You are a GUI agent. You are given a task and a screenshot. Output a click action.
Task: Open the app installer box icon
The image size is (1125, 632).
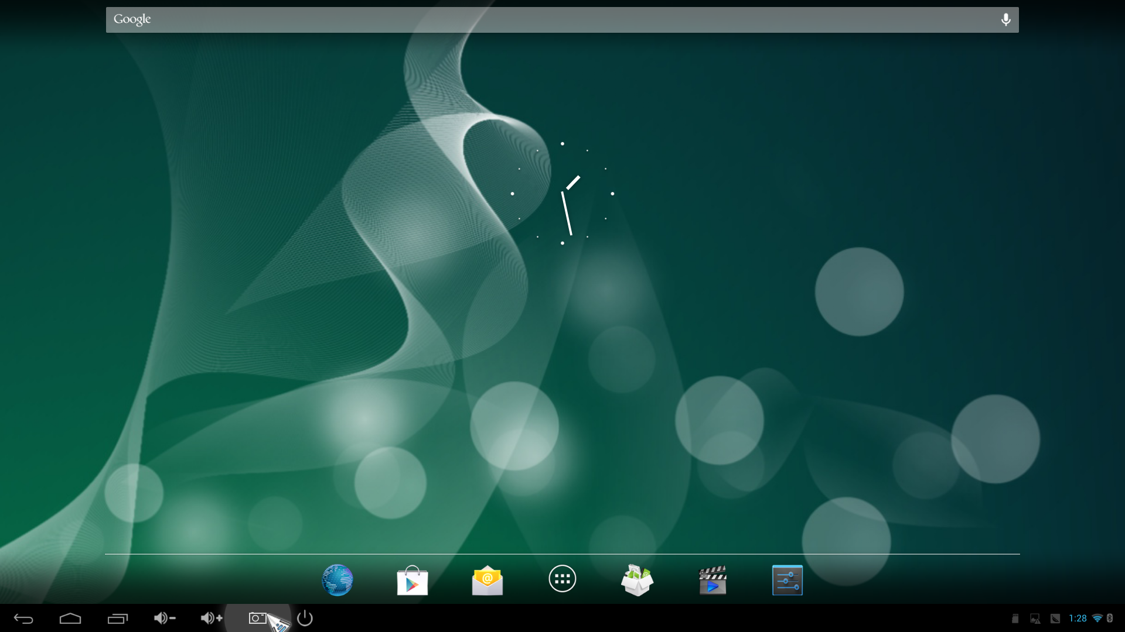coord(637,580)
